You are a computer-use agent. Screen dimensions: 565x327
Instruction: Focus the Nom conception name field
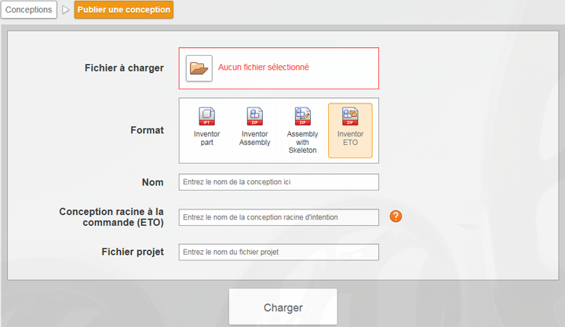279,182
